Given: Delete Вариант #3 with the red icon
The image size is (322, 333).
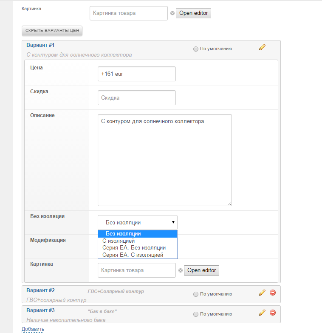Looking at the screenshot, I should pyautogui.click(x=273, y=313).
